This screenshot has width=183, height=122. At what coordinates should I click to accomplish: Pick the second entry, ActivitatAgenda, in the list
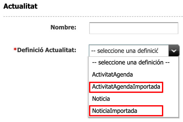coord(113,74)
